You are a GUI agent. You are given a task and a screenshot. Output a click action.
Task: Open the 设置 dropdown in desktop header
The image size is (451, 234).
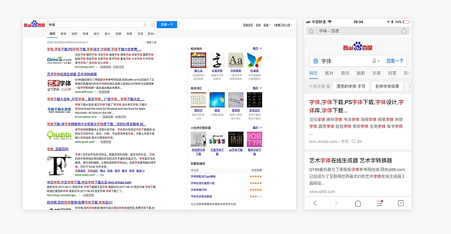(x=267, y=25)
